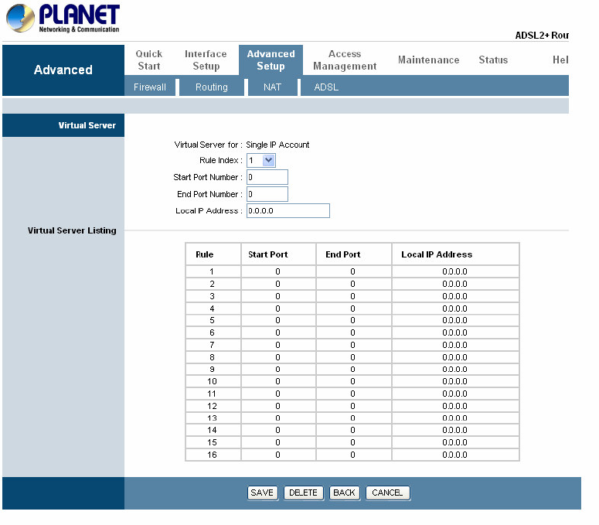Open the ADSL submenu

(x=326, y=87)
